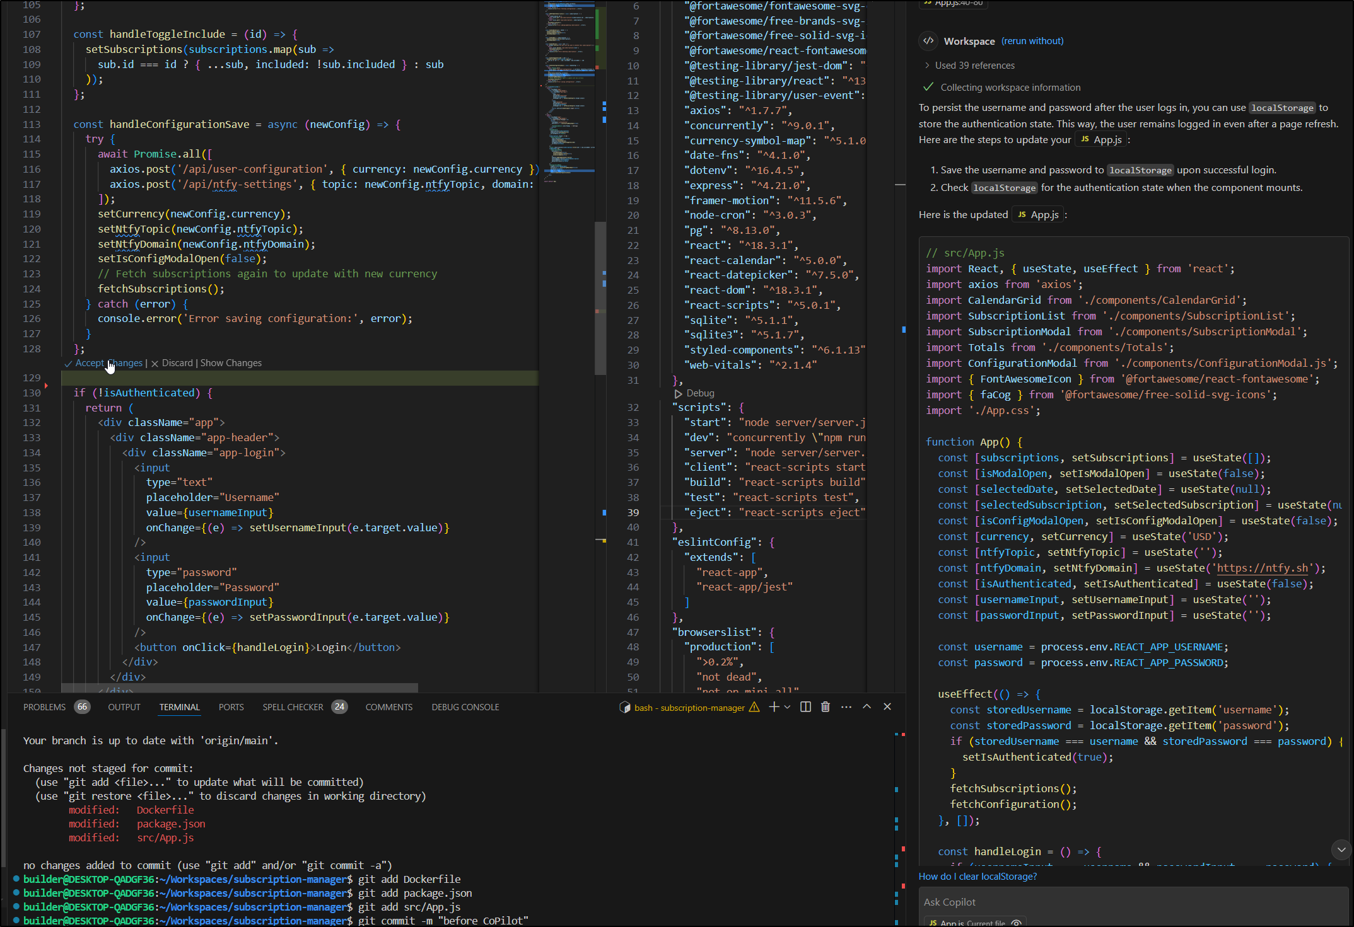
Task: Click the App.js horizontal scrollbar
Action: click(240, 688)
